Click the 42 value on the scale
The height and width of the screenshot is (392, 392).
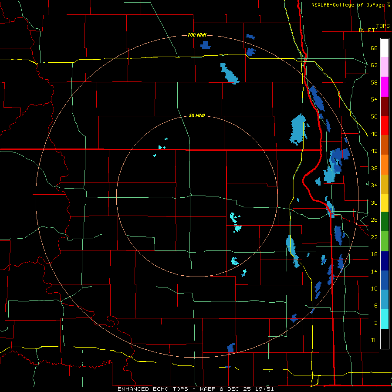click(374, 151)
